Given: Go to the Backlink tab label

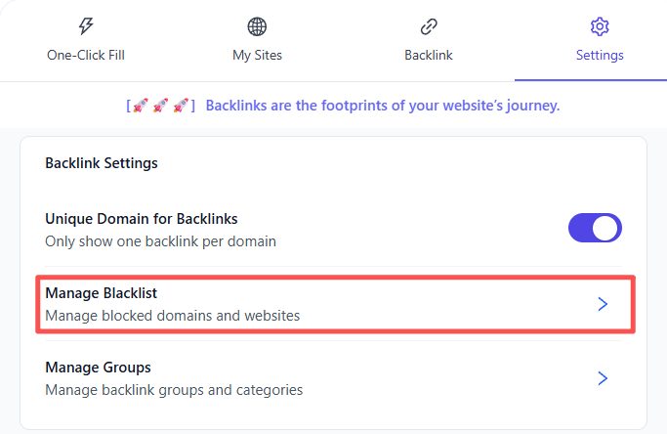Looking at the screenshot, I should [429, 55].
